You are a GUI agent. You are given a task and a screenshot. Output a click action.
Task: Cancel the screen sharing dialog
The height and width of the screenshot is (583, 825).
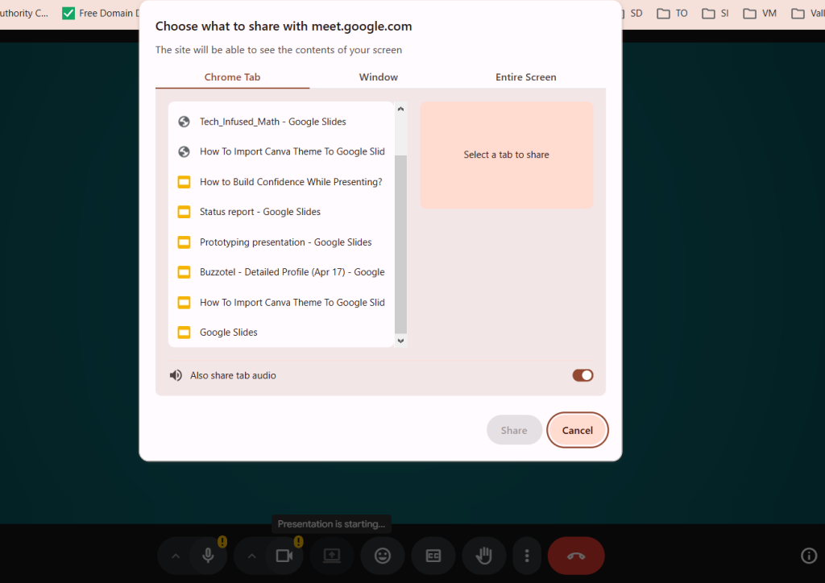click(577, 429)
